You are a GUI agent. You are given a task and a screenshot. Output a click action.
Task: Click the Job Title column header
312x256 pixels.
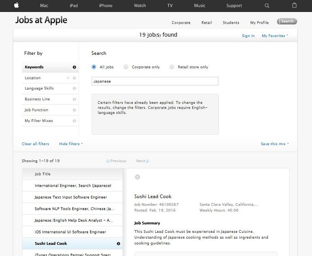pyautogui.click(x=72, y=174)
